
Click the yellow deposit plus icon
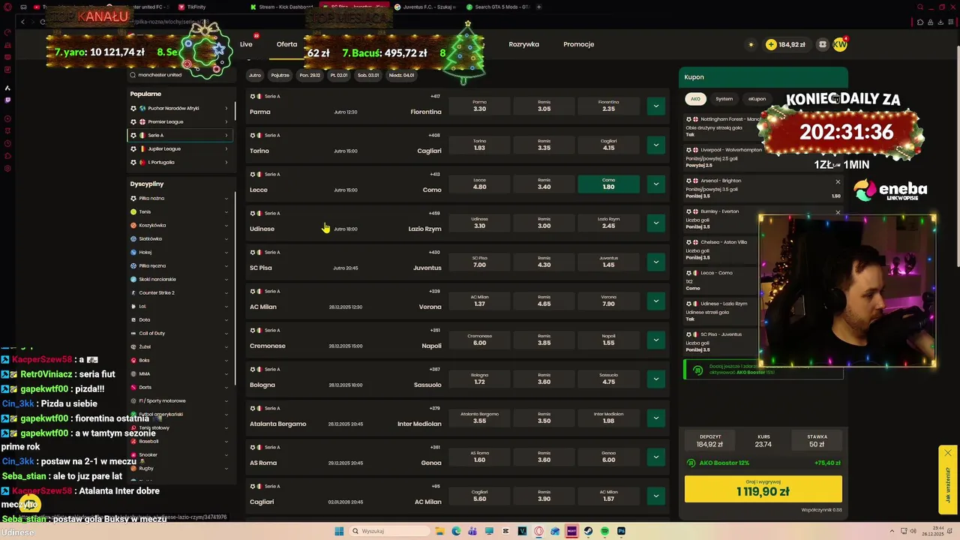click(x=771, y=44)
